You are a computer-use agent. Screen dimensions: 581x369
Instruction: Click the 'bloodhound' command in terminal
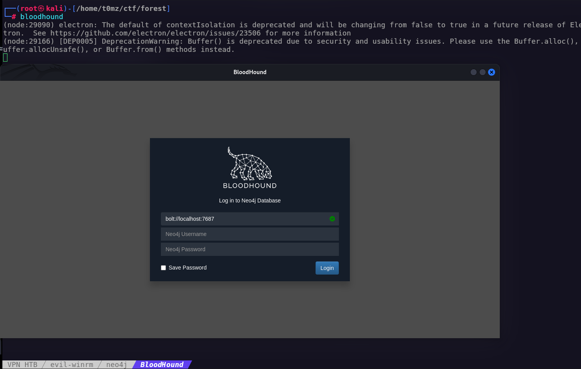tap(42, 17)
